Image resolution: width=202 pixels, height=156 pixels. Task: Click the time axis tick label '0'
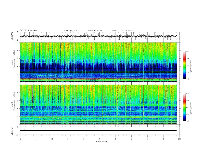20,139
